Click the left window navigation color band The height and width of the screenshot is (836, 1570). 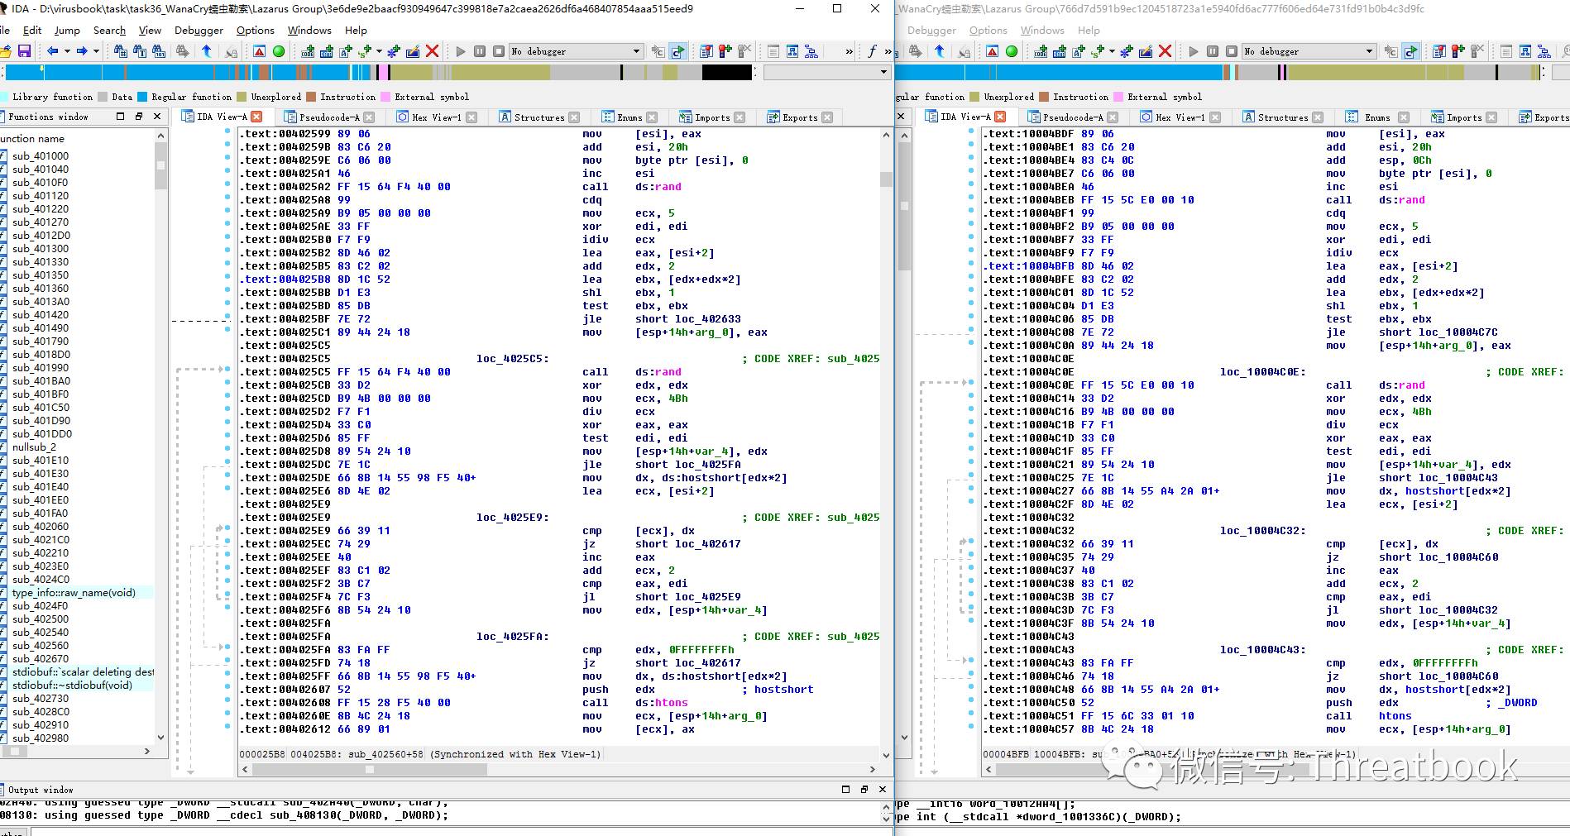[x=380, y=72]
